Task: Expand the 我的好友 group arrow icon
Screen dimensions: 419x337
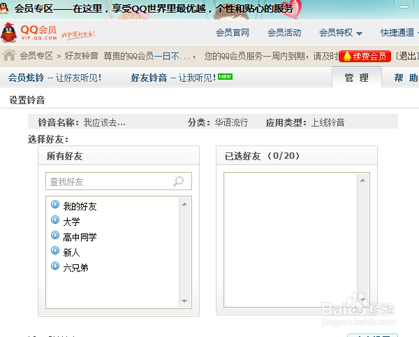Action: click(55, 204)
